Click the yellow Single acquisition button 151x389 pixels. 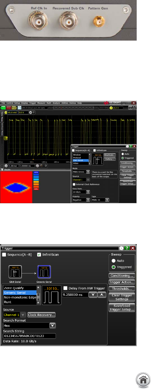click(x=14, y=108)
